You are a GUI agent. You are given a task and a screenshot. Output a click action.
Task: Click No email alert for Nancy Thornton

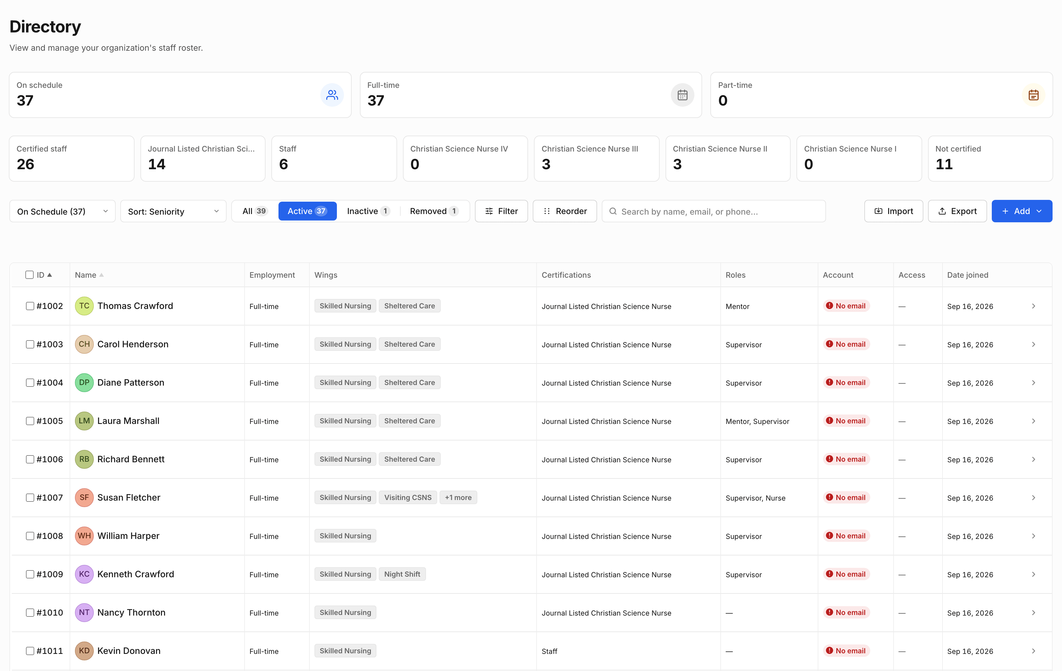click(846, 612)
